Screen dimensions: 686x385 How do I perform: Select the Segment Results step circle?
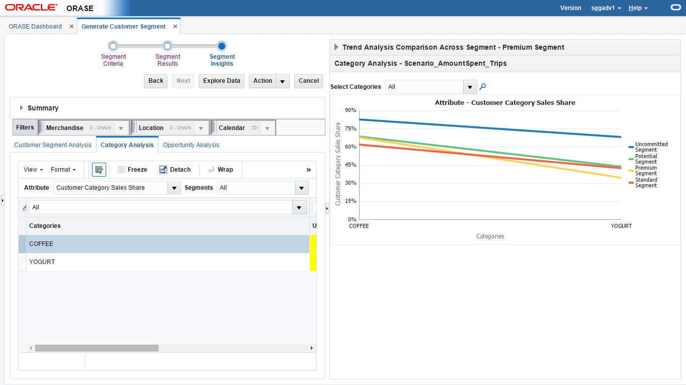point(167,46)
